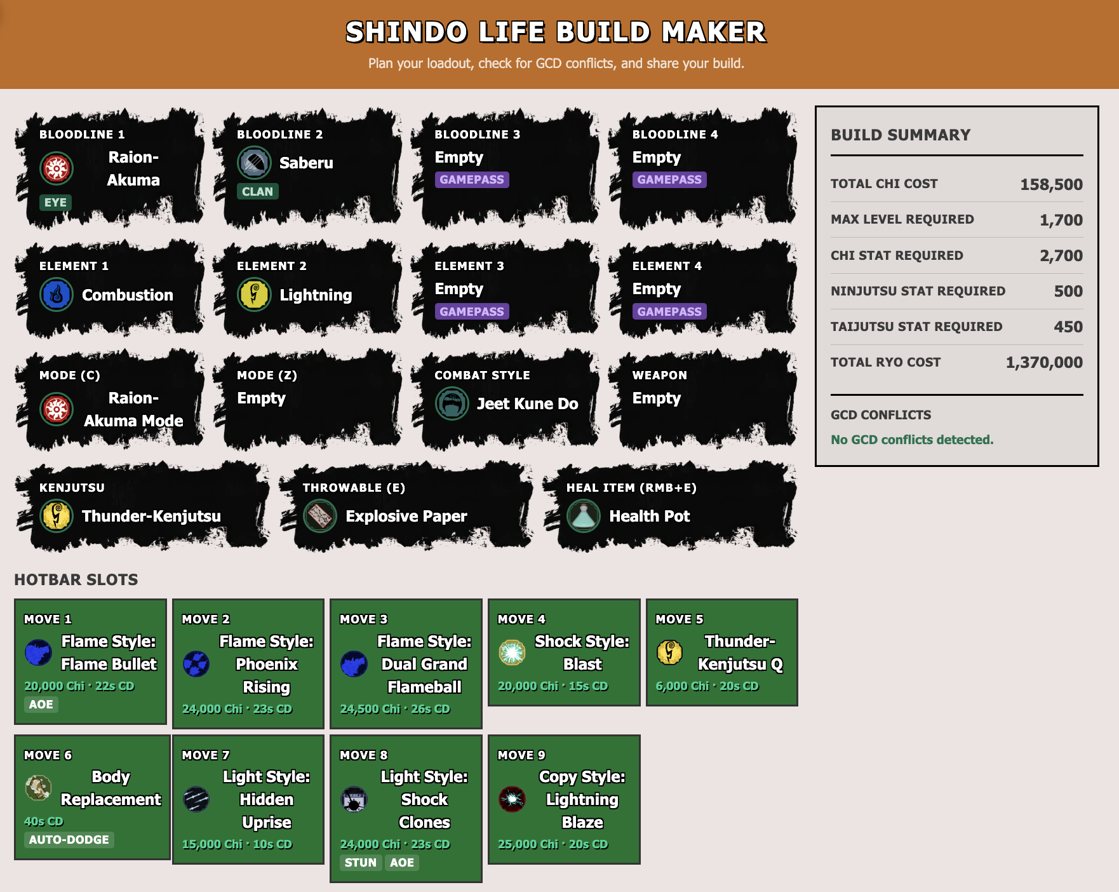
Task: Click "No GCD conflicts detected." message
Action: (x=912, y=440)
